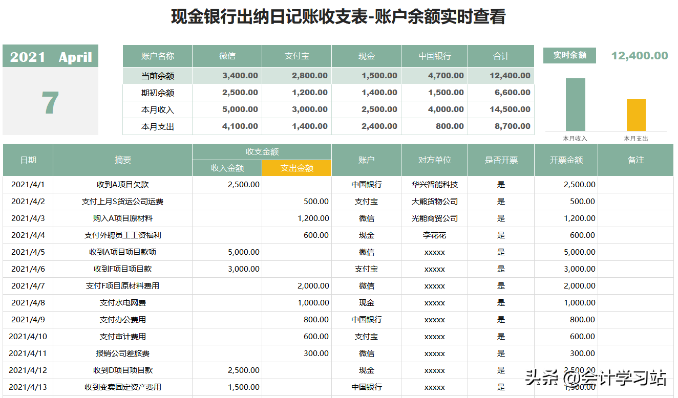Select the 账户名称 header in summary table

point(157,56)
